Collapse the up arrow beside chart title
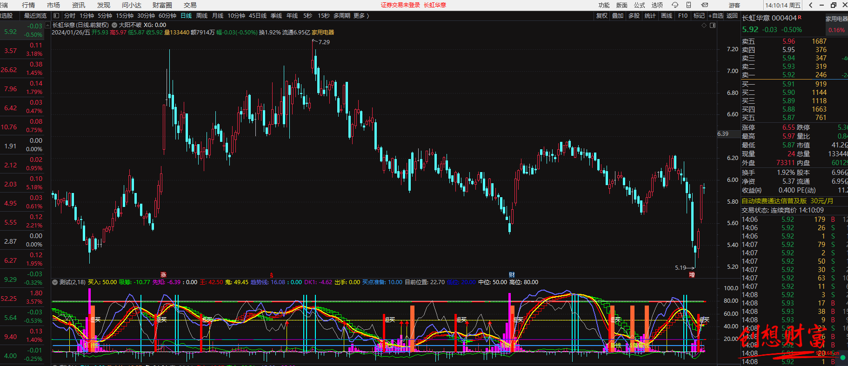Viewport: 848px width, 366px height. (48, 25)
